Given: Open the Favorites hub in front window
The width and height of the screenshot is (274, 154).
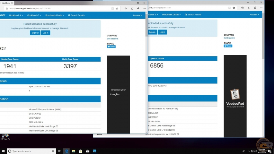Looking at the screenshot, I should [126, 8].
